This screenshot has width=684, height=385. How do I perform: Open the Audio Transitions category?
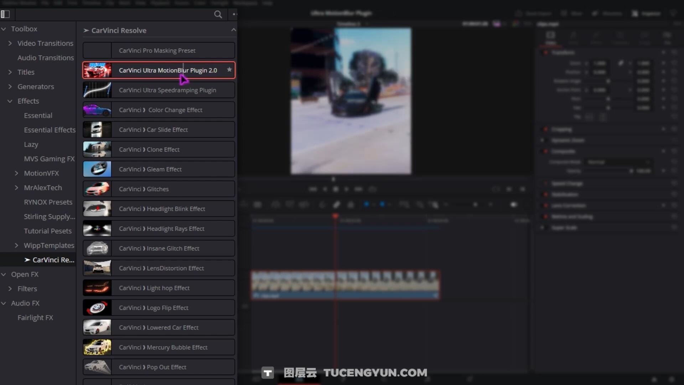point(45,58)
